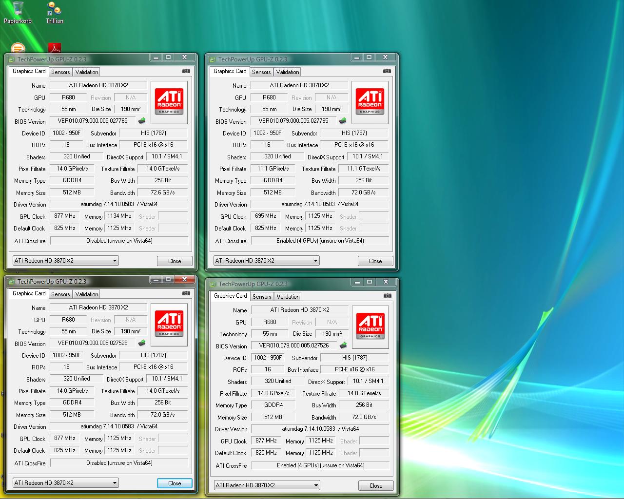Open the Papierkorb recycle bin desktop icon
The height and width of the screenshot is (499, 624).
click(18, 13)
